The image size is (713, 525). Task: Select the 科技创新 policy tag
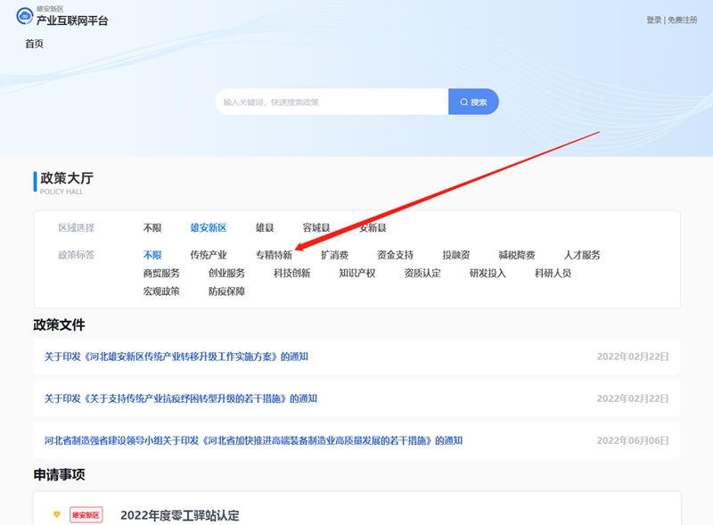click(x=291, y=273)
